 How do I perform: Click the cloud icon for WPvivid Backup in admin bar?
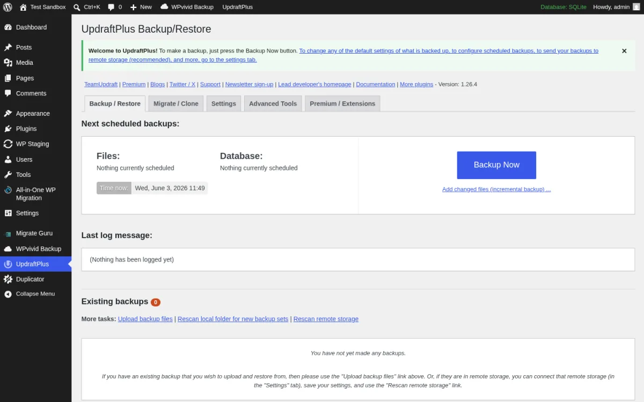coord(164,7)
